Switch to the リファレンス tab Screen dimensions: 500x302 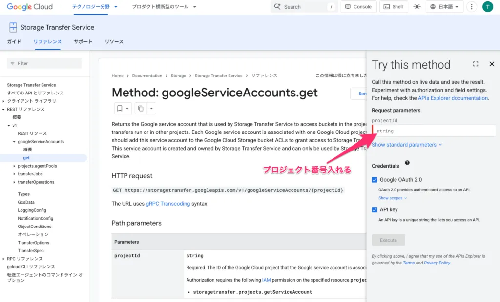point(47,42)
